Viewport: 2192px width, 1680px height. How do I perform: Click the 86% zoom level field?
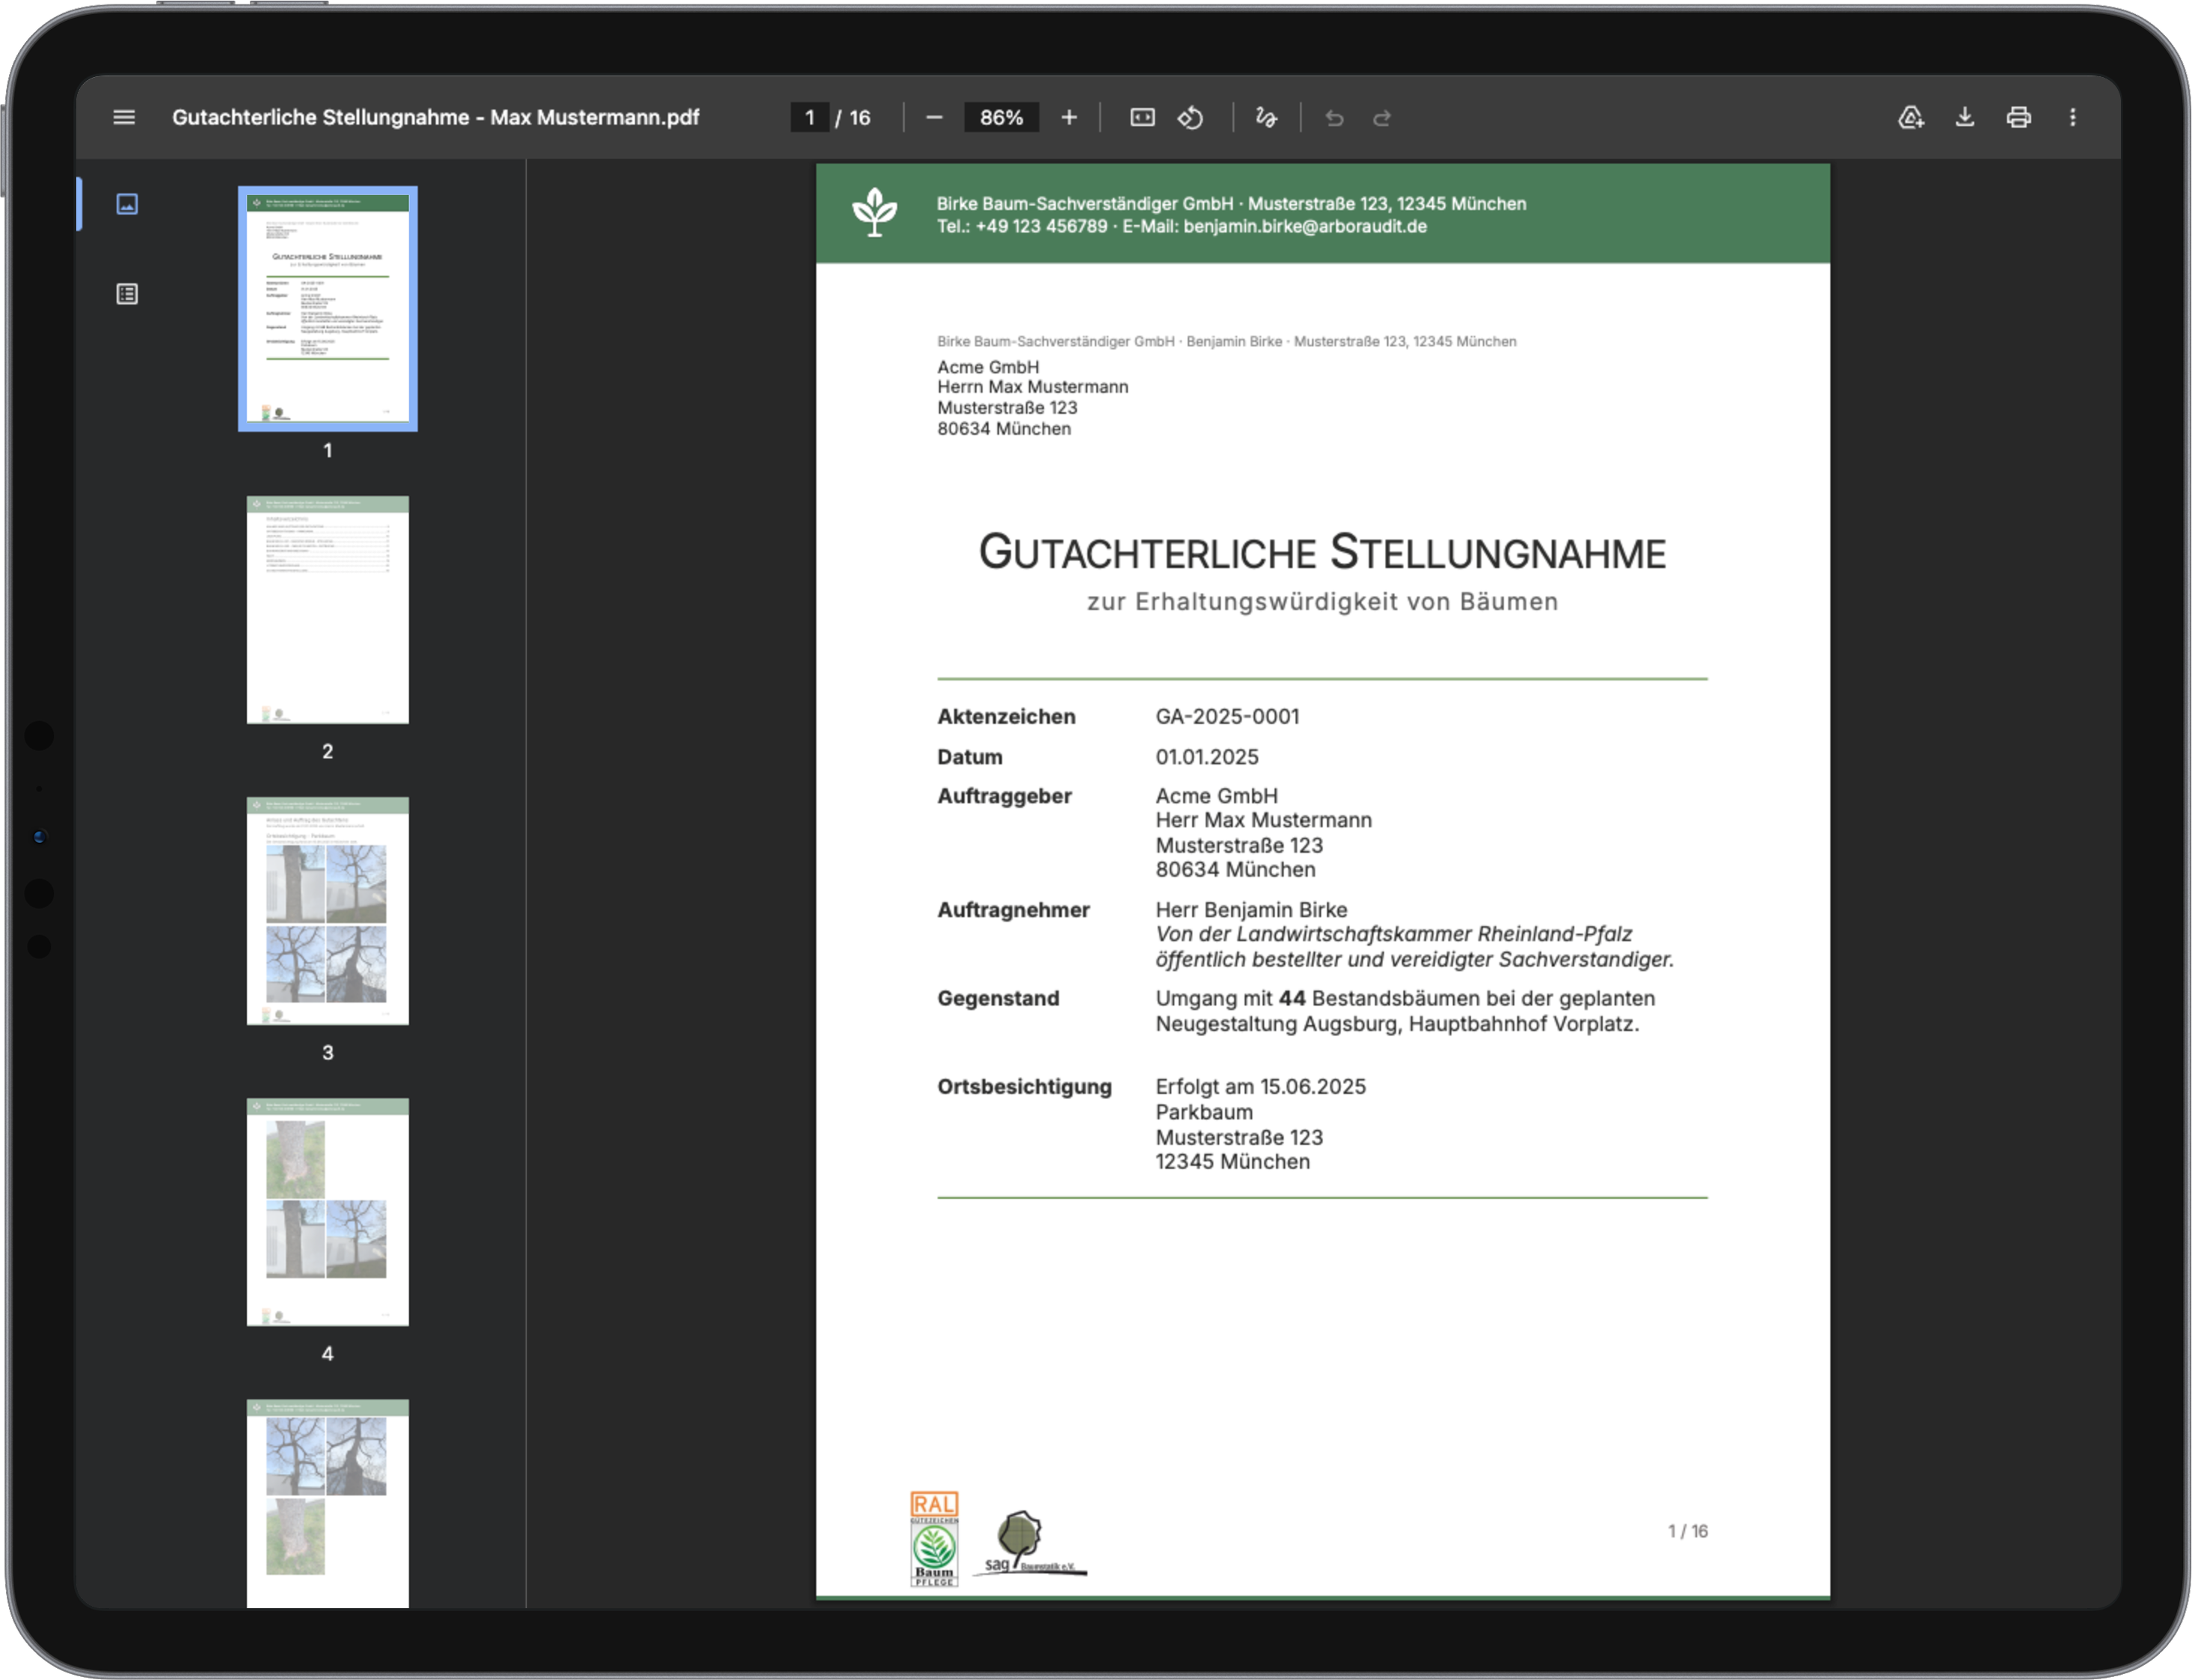(x=1001, y=117)
